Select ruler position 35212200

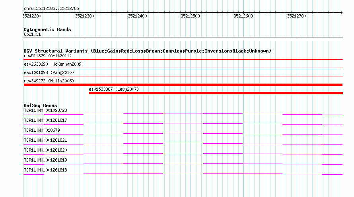tap(31, 16)
